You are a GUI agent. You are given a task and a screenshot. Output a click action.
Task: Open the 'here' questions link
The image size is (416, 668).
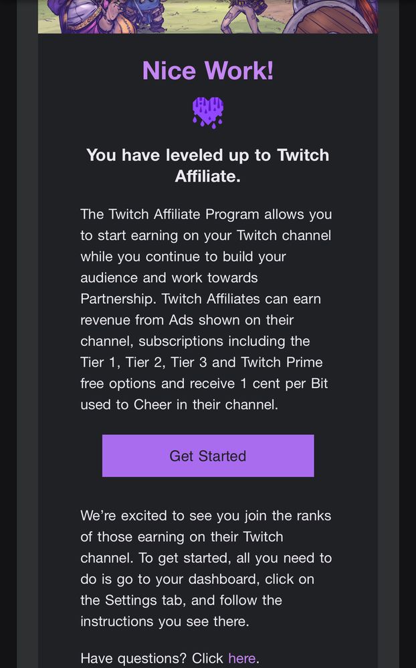(241, 658)
